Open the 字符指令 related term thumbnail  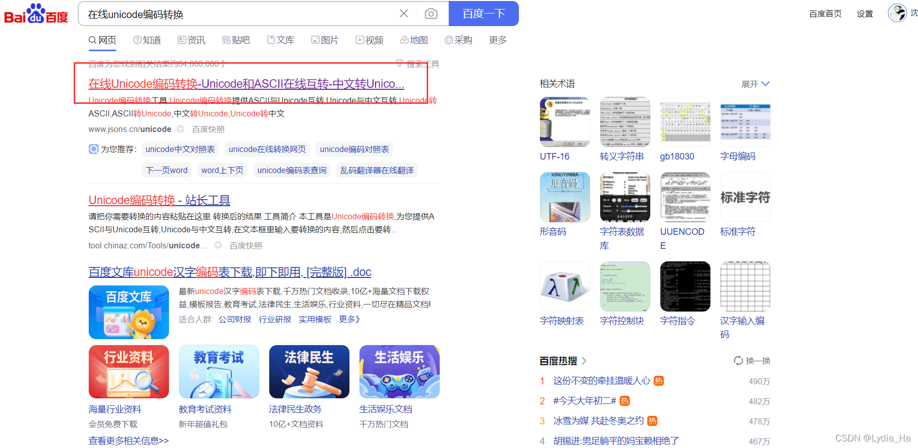pyautogui.click(x=685, y=286)
